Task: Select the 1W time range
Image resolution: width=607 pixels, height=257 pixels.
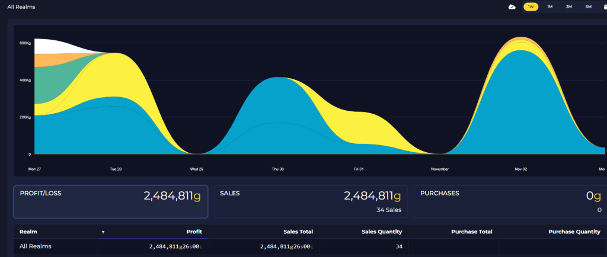Action: click(x=530, y=7)
